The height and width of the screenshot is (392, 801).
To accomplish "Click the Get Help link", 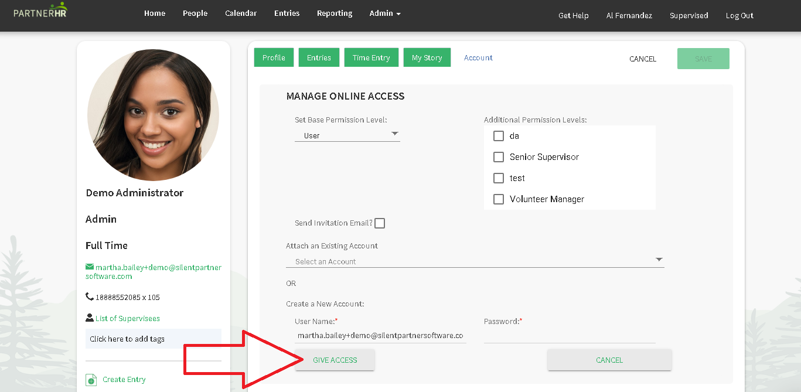I will 574,16.
